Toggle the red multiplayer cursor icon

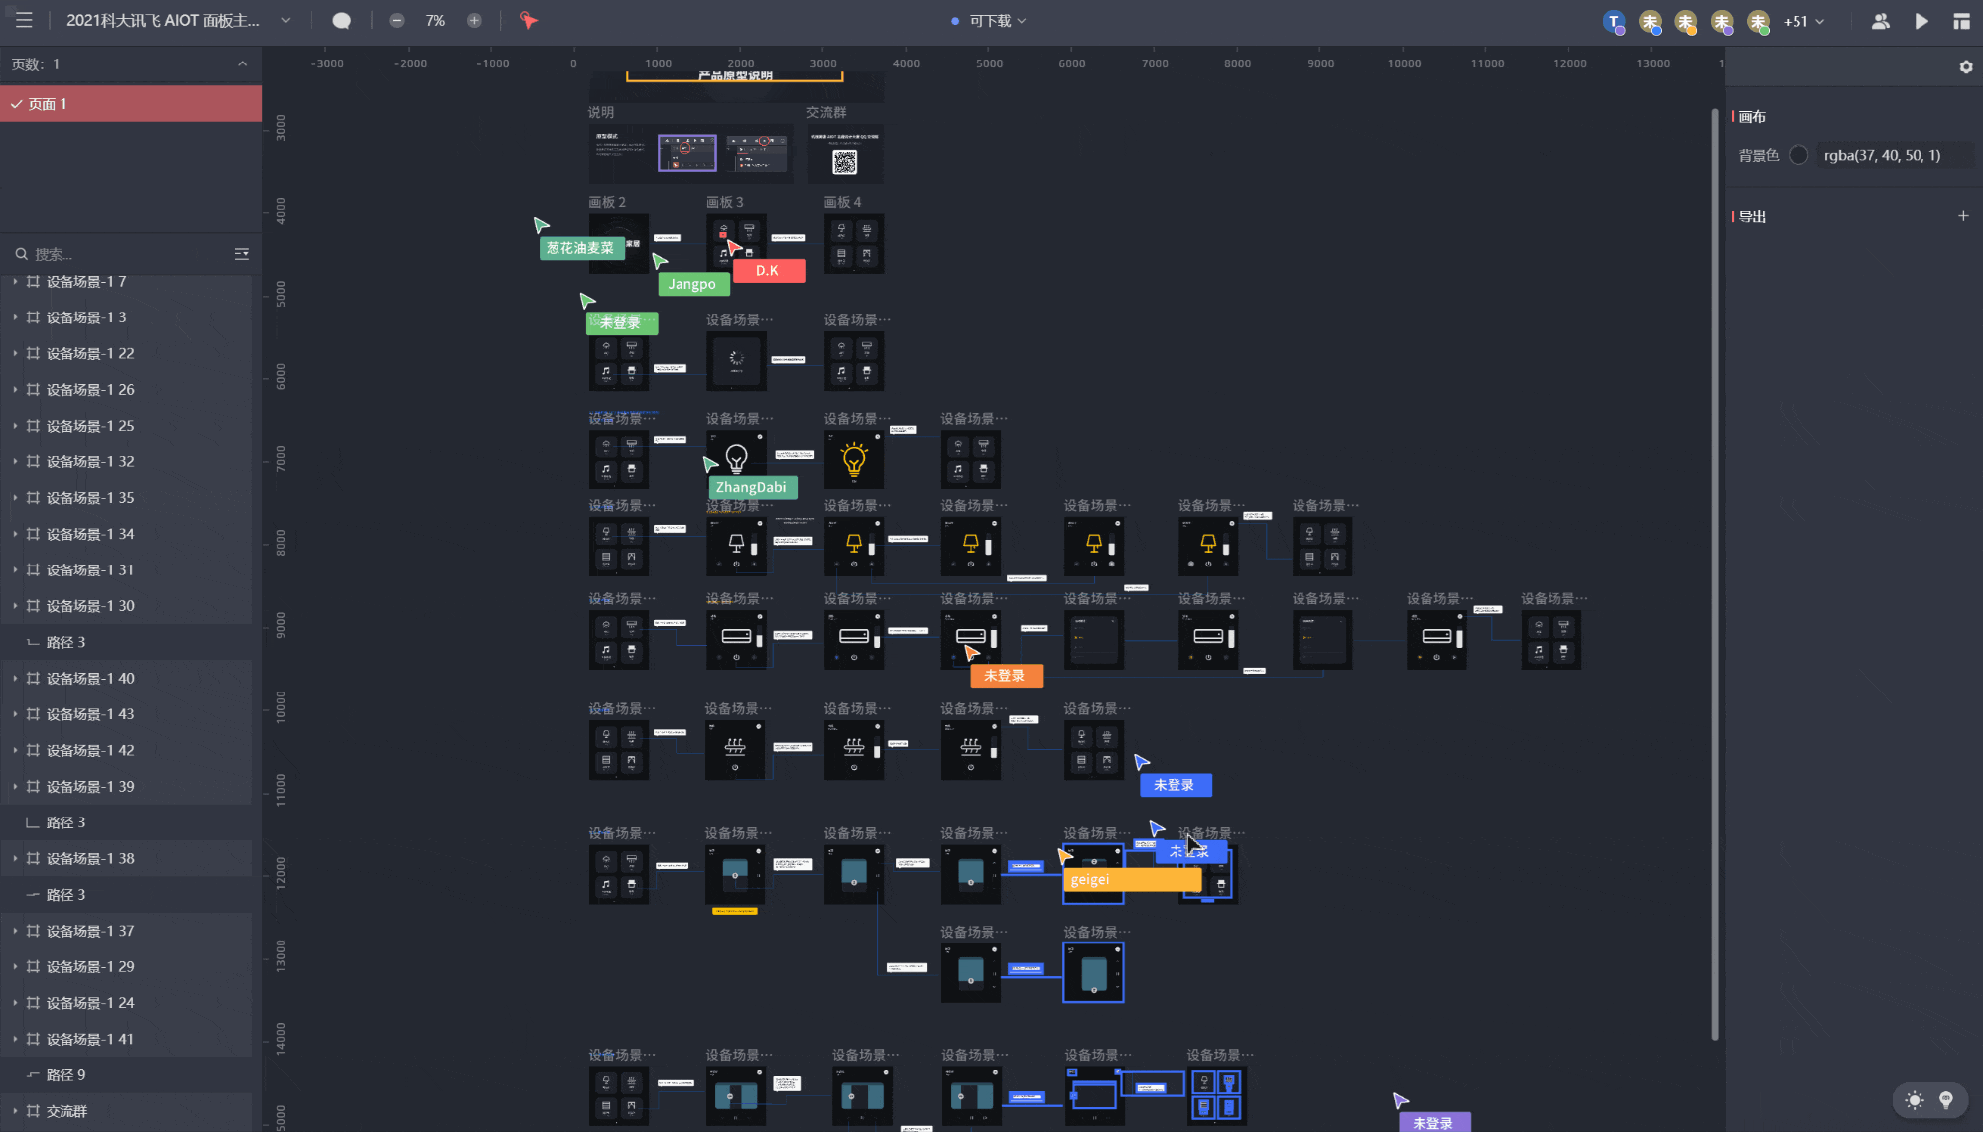click(x=529, y=21)
